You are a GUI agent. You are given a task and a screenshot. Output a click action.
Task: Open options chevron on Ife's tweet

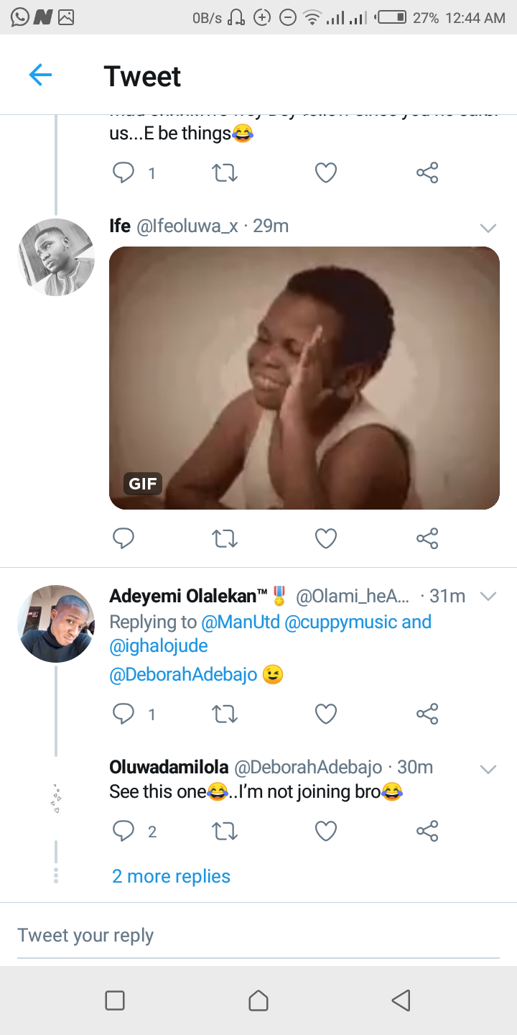488,229
